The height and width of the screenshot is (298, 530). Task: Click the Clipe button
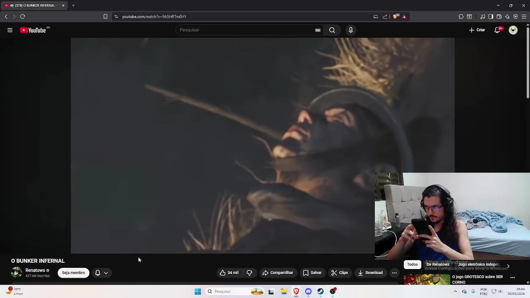pyautogui.click(x=340, y=273)
